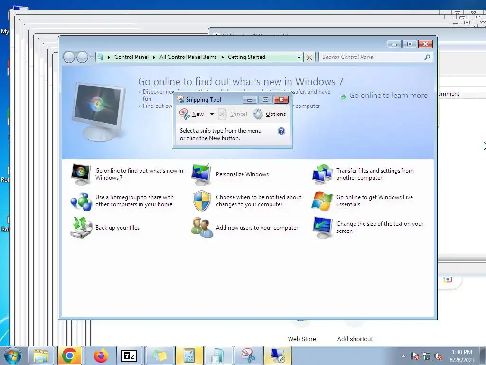486x365 pixels.
Task: Open the New snip type dropdown arrow
Action: coord(212,114)
